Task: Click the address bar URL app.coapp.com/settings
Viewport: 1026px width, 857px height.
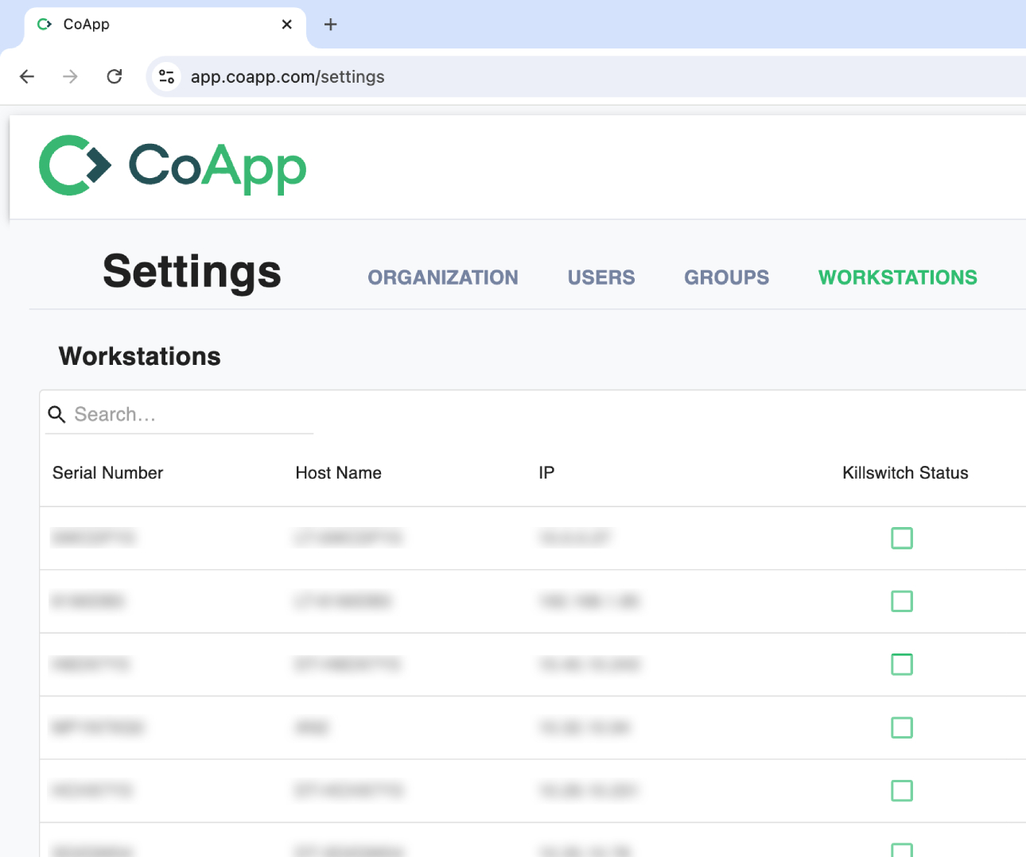Action: point(287,76)
